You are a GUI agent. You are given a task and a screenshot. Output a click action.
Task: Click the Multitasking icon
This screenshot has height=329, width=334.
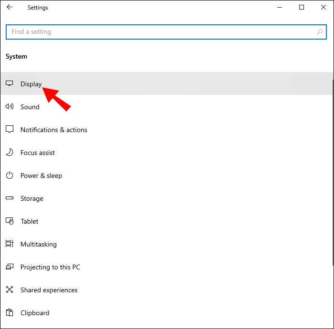tap(10, 244)
